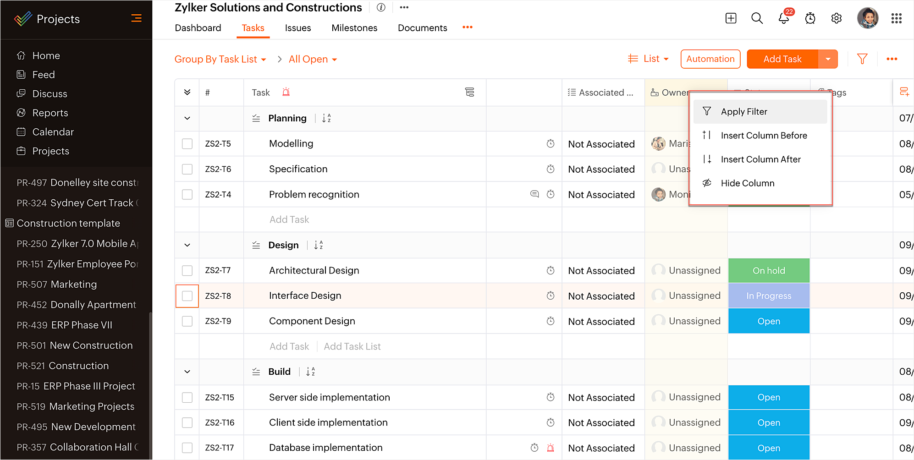Click the search magnifier icon
The width and height of the screenshot is (914, 460).
757,18
